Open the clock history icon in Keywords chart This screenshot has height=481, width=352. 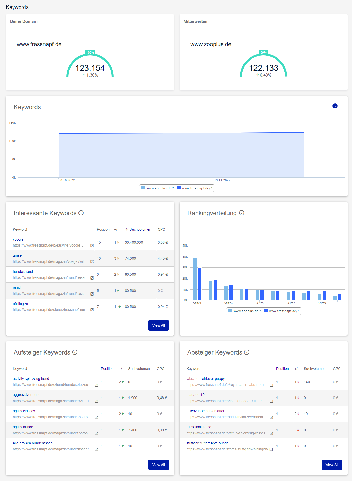click(x=335, y=106)
